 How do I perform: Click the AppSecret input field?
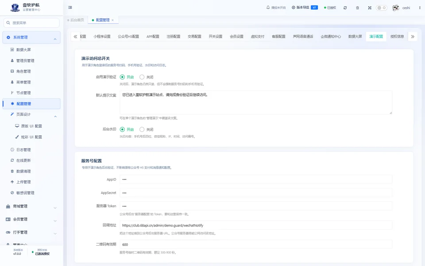pos(256,193)
